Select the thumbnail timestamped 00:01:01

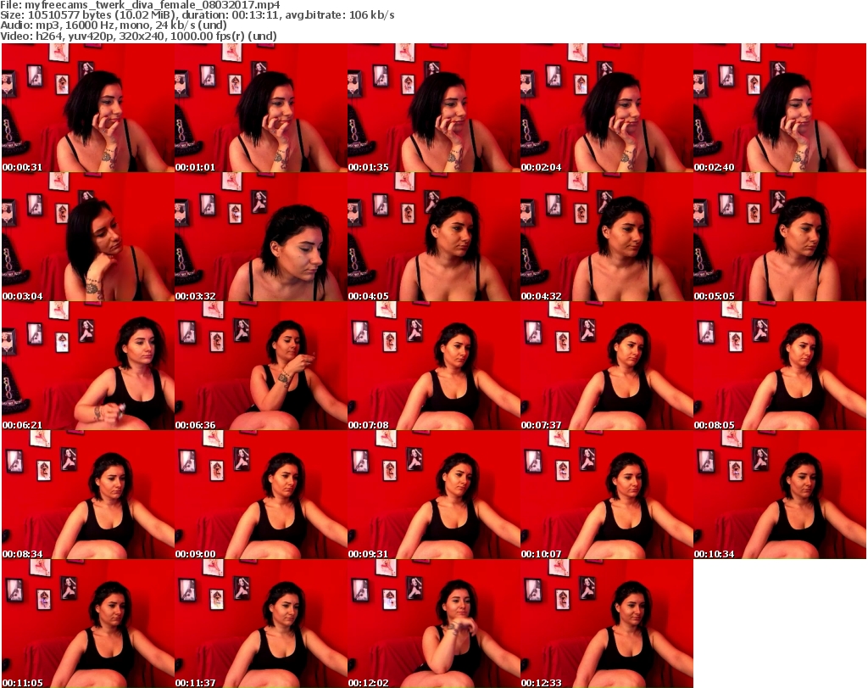pyautogui.click(x=261, y=108)
